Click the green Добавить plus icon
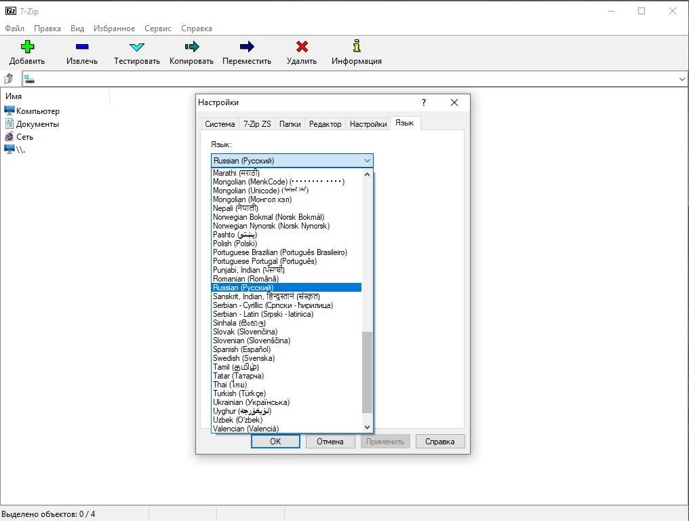The image size is (689, 521). click(x=27, y=47)
